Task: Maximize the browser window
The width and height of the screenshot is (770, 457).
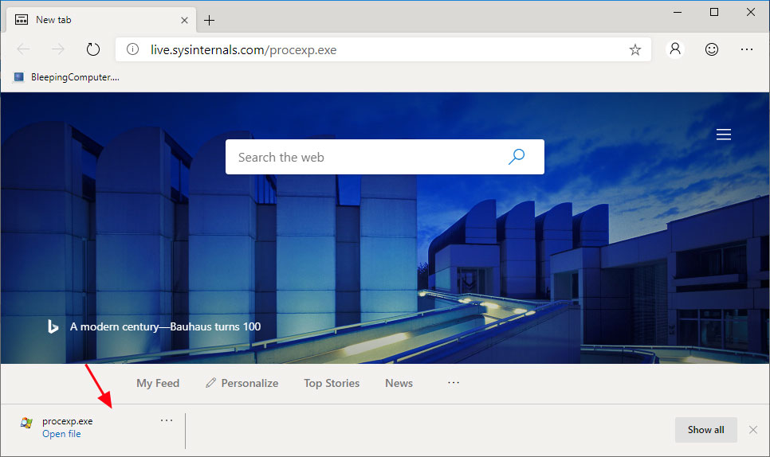Action: (714, 12)
